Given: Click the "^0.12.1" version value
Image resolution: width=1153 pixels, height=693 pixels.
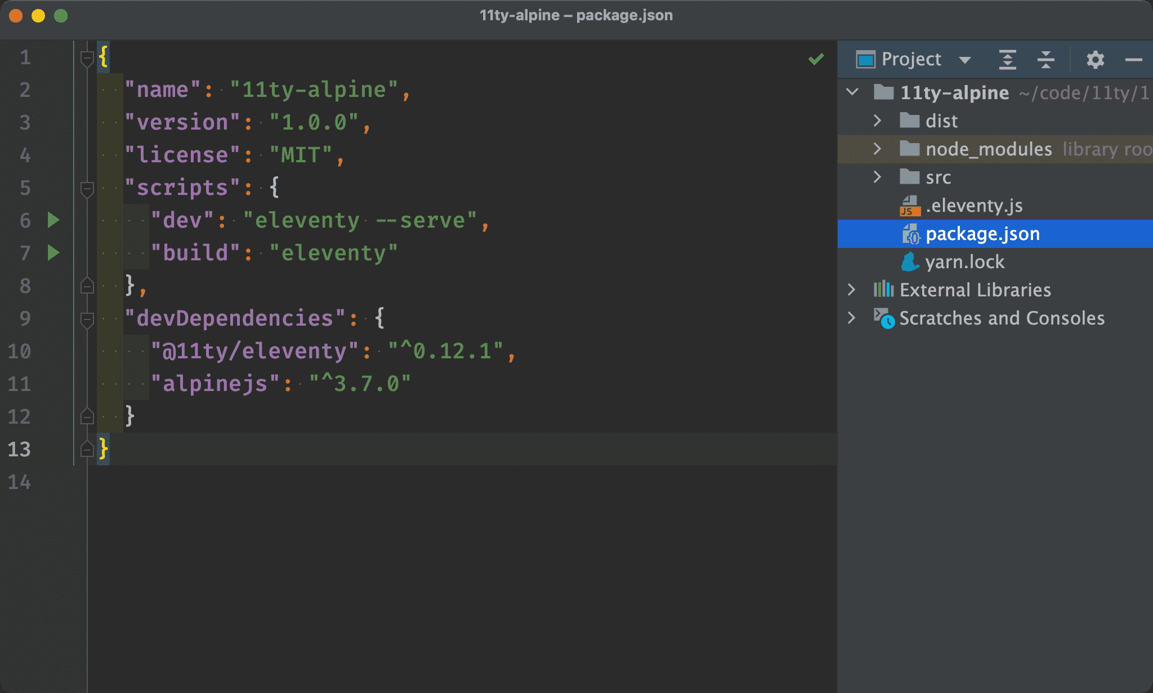Looking at the screenshot, I should coord(445,351).
